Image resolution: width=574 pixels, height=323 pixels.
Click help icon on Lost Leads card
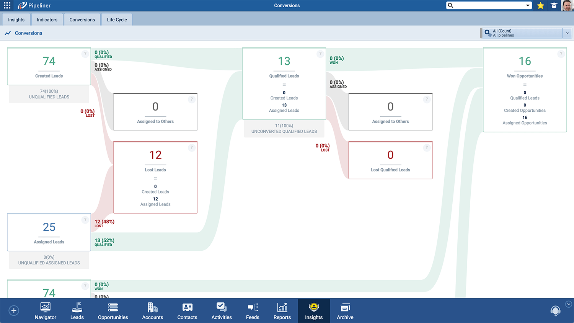(x=192, y=148)
